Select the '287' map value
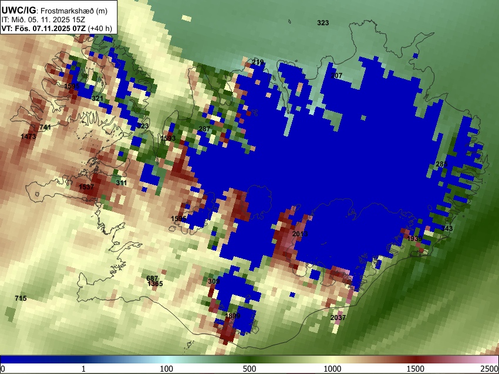 204,129
